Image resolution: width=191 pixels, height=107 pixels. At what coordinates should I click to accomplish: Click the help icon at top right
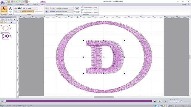click(x=189, y=4)
